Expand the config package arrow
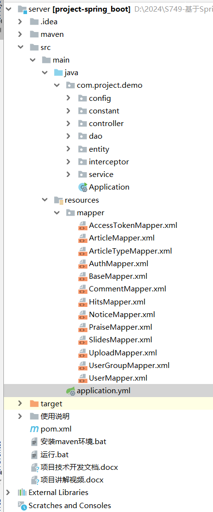Image resolution: width=213 pixels, height=512 pixels. click(68, 98)
